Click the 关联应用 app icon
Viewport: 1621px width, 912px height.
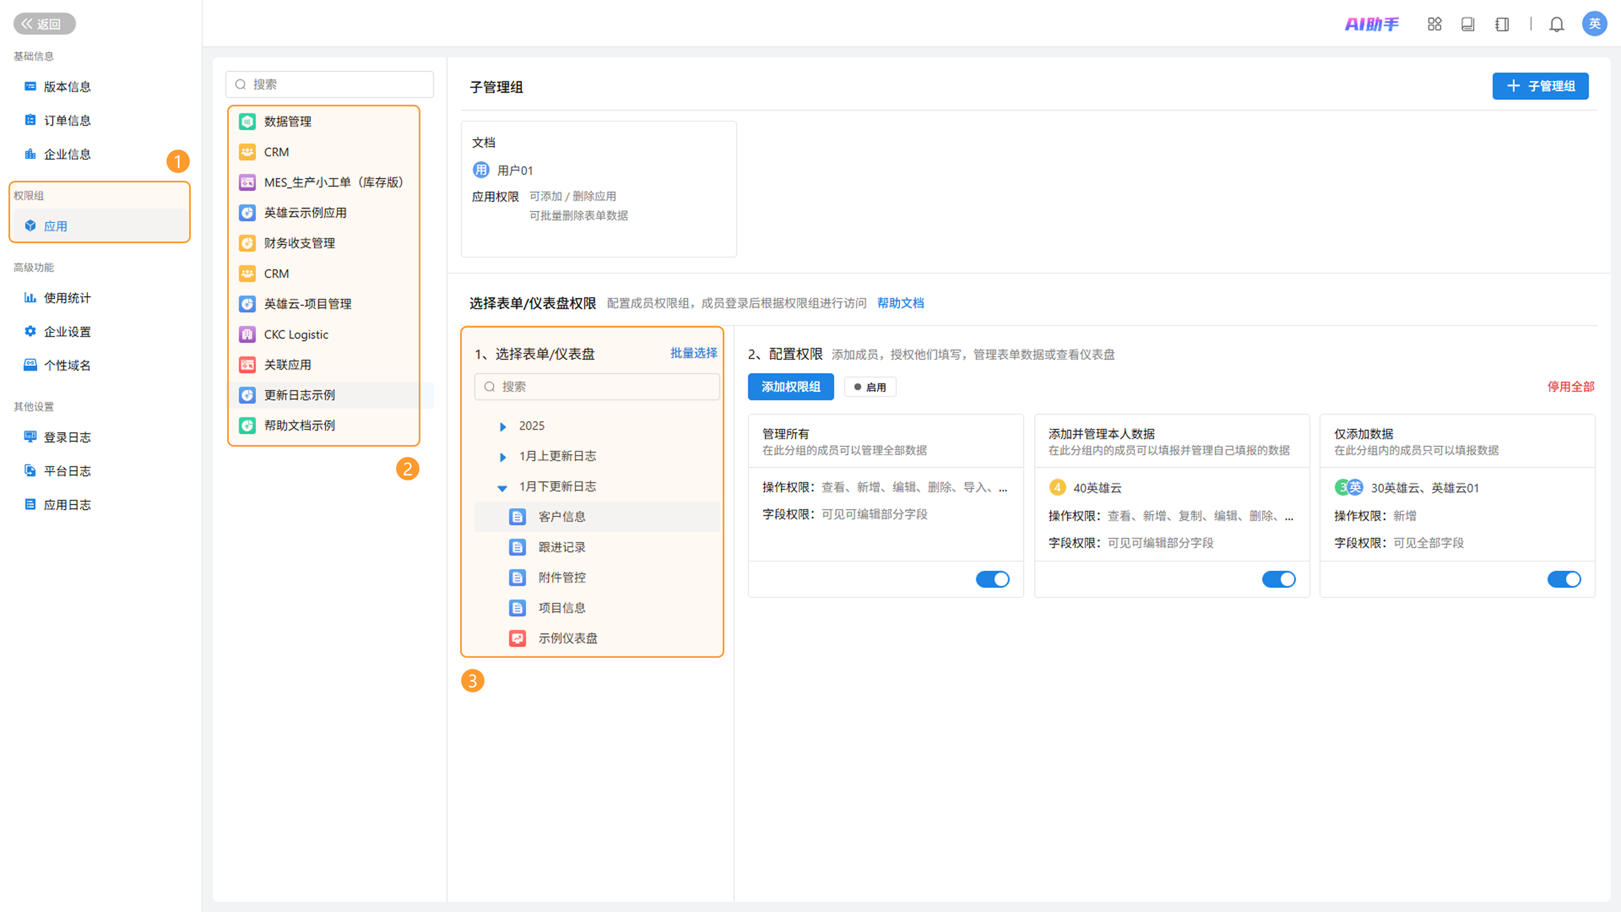pos(247,365)
